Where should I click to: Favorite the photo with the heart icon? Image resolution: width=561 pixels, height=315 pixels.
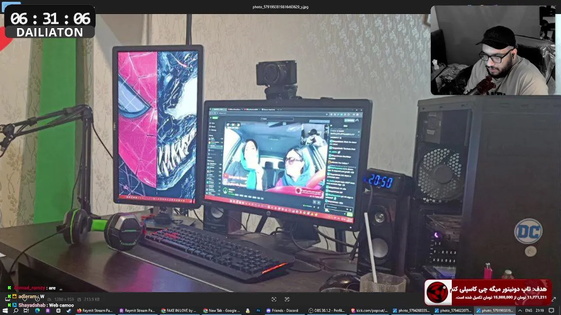click(25, 299)
